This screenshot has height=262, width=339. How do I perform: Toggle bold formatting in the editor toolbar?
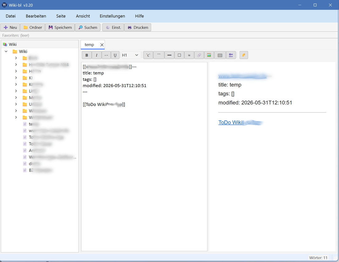[x=87, y=55]
